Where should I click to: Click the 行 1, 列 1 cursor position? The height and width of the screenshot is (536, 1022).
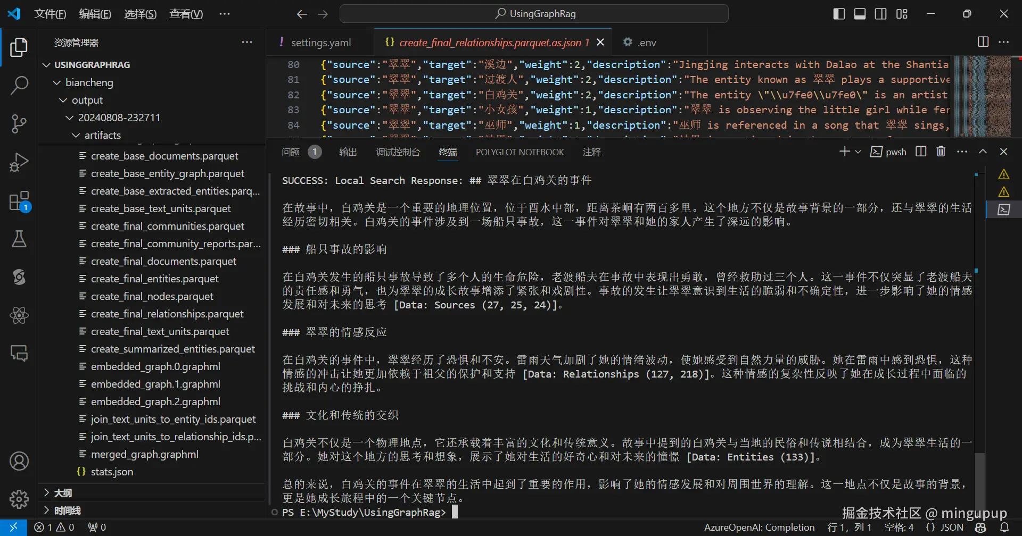pos(850,527)
